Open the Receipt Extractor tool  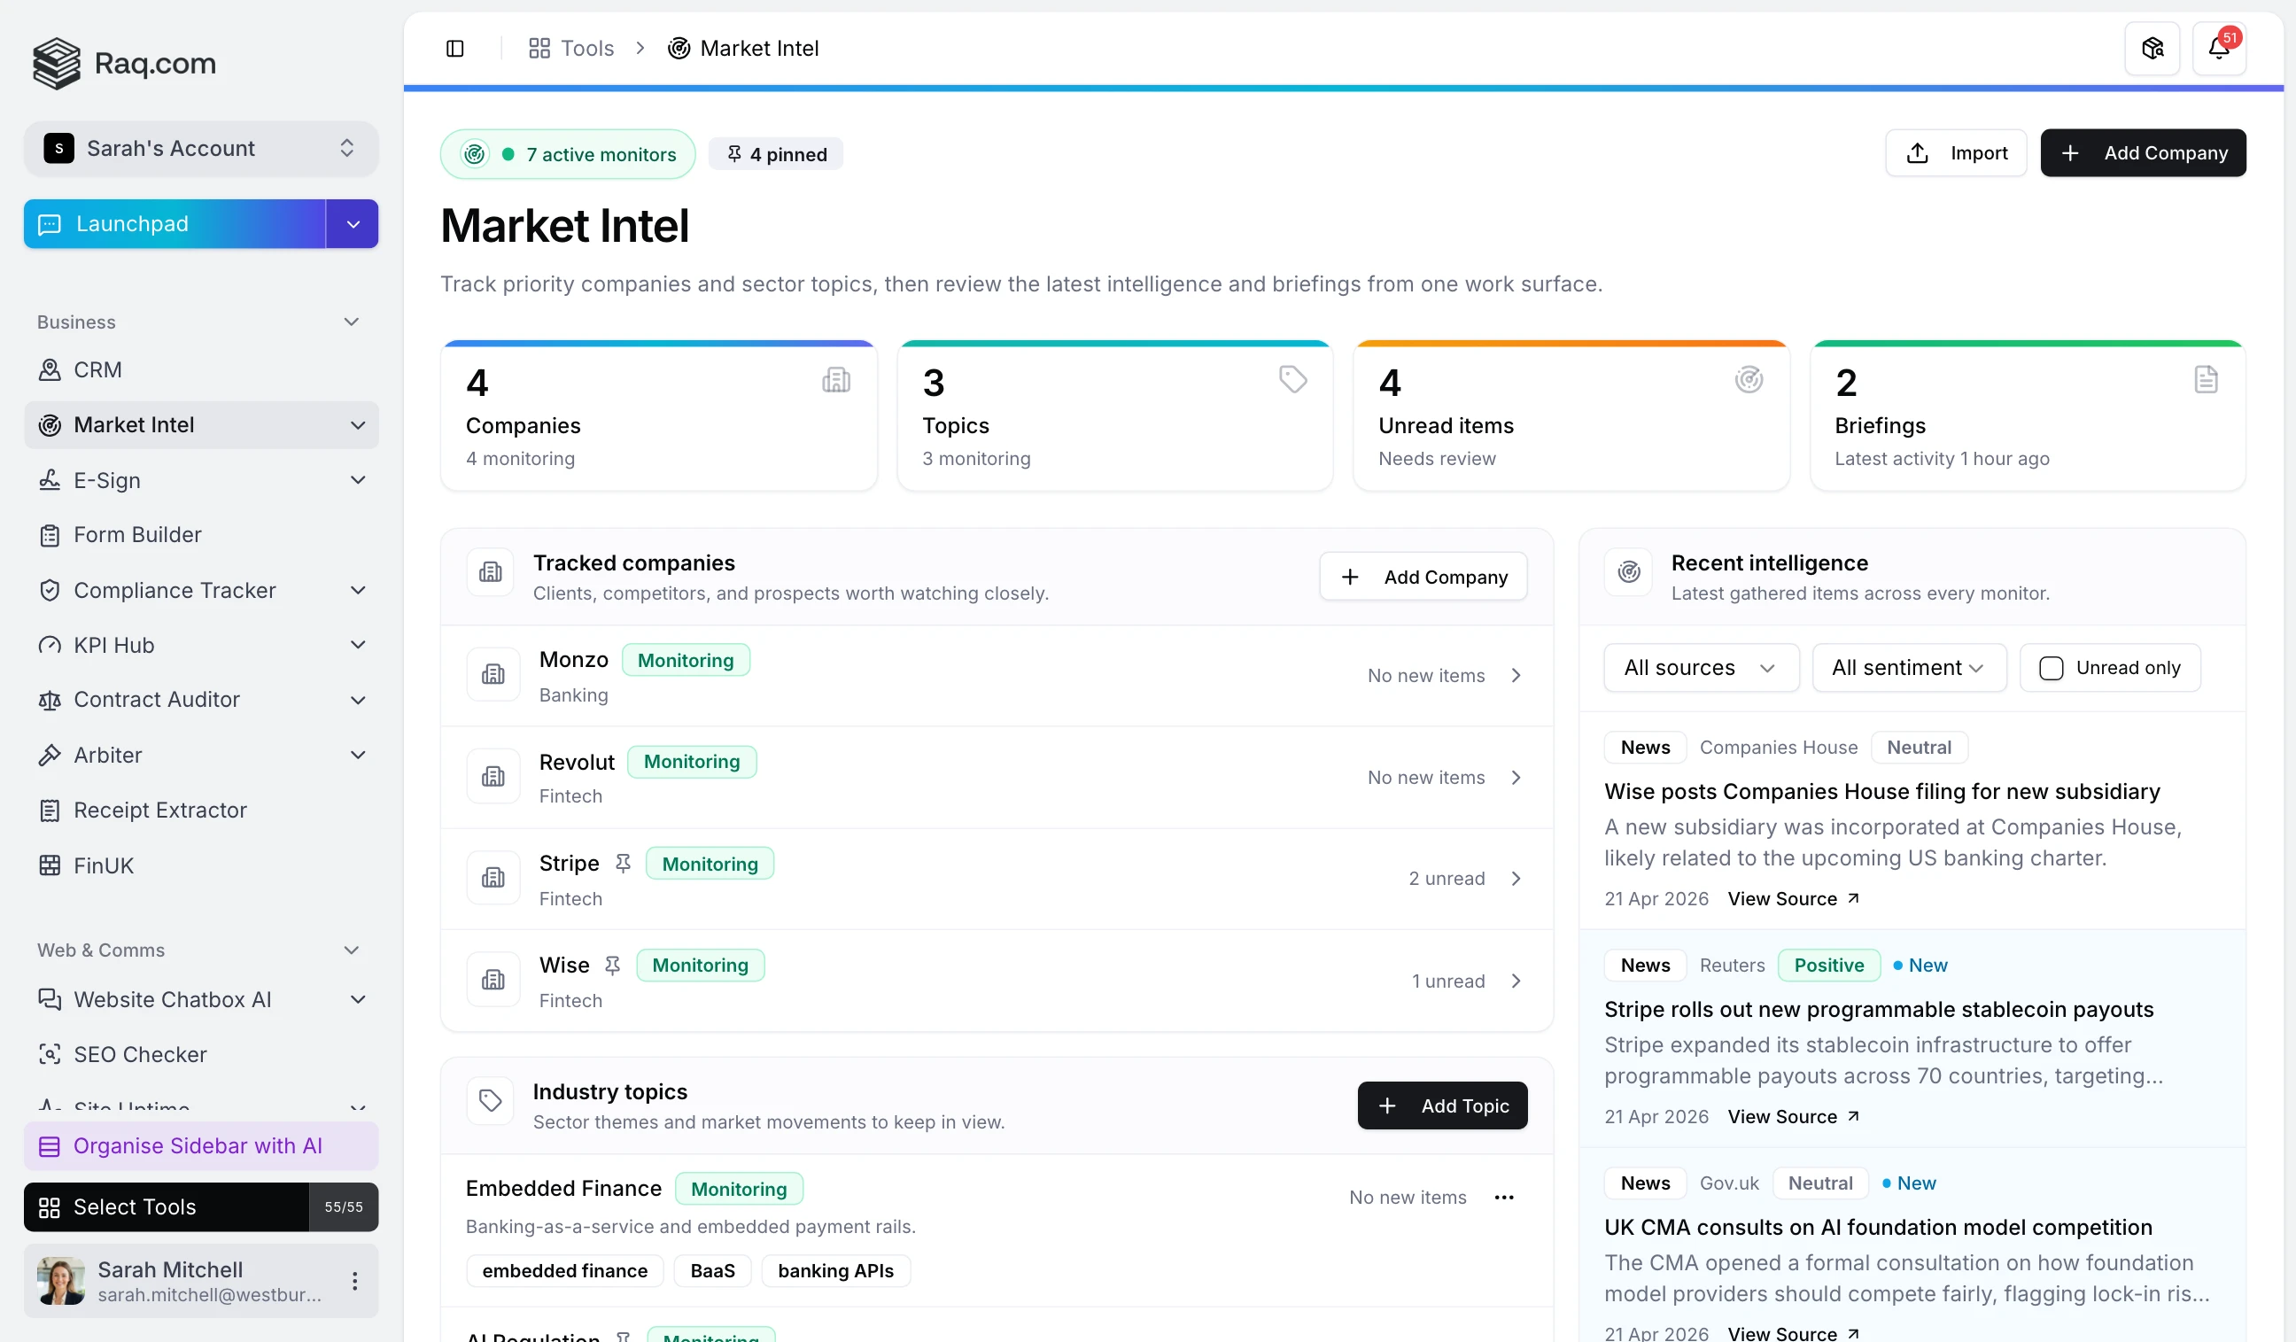160,810
